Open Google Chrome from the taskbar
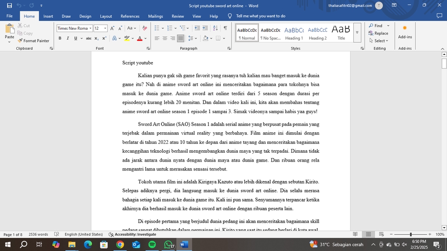 click(x=120, y=244)
